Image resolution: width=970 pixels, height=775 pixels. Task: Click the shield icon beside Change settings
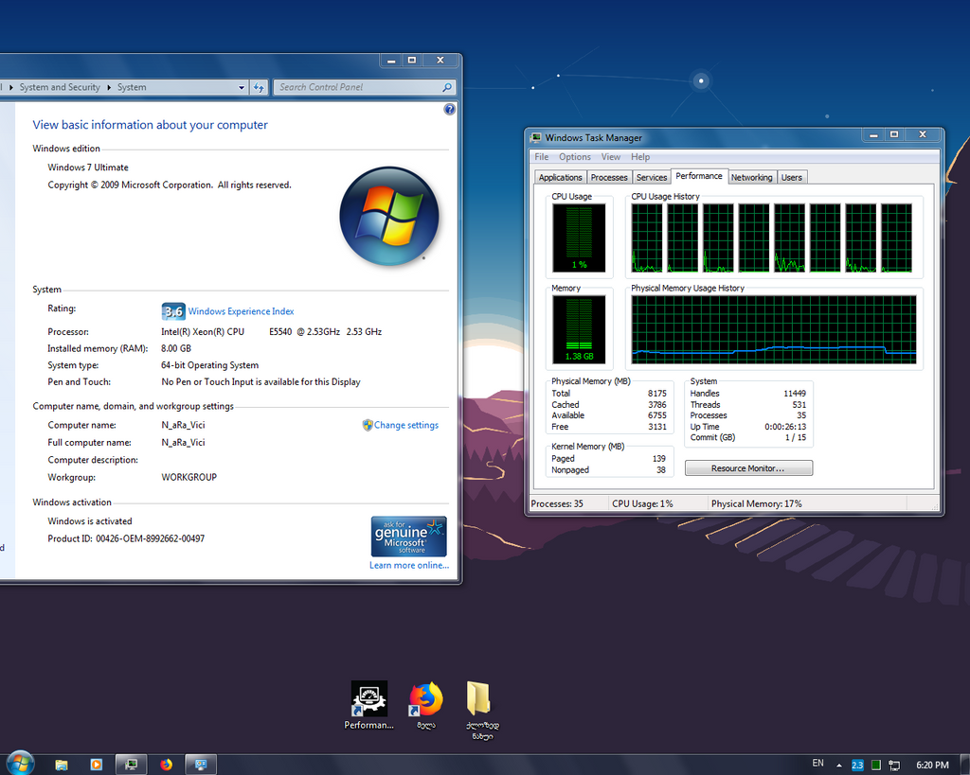point(368,425)
